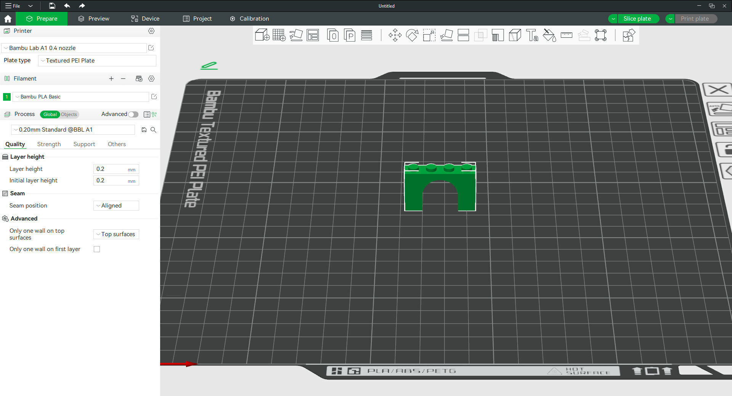Image resolution: width=732 pixels, height=396 pixels.
Task: Enable Only one wall on first layer
Action: point(97,249)
